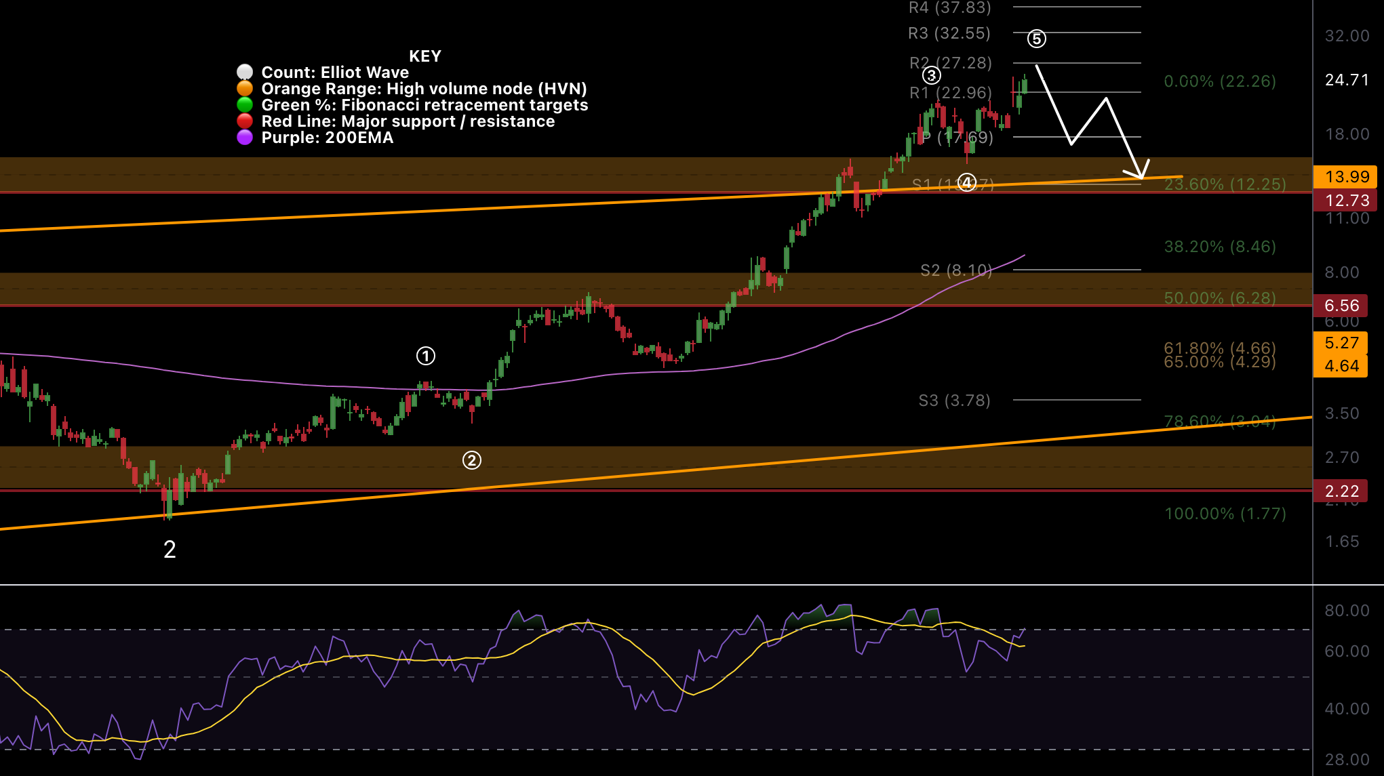Click the circled wave 1 marker
The height and width of the screenshot is (776, 1384).
tap(425, 356)
